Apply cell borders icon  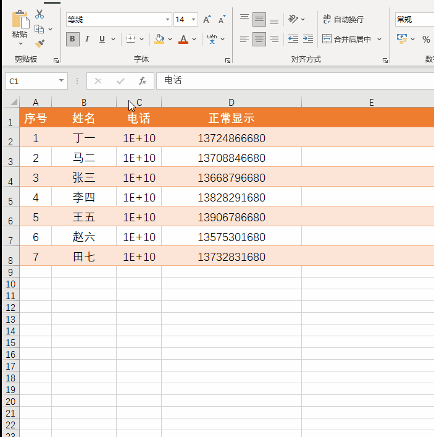coord(130,39)
